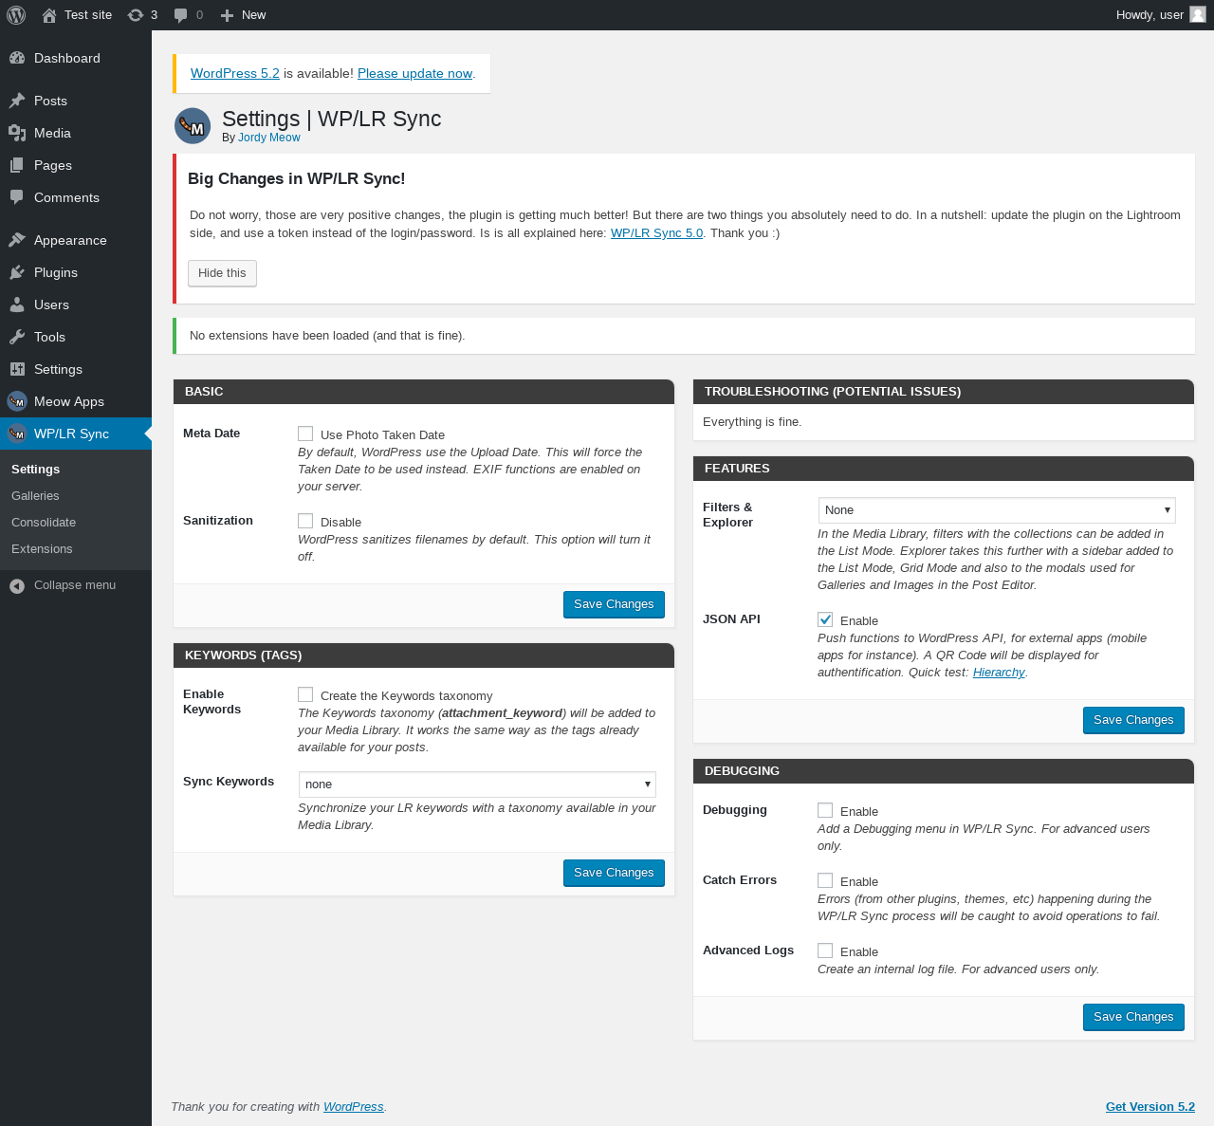Open the WP/LR Sync 5.0 link

point(656,233)
